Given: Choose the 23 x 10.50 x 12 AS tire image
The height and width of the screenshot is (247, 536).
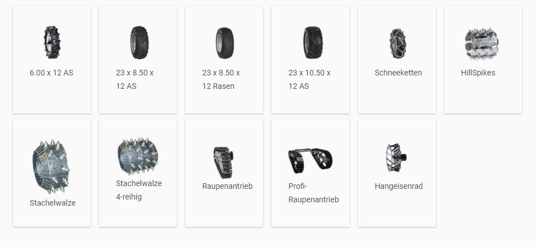Looking at the screenshot, I should coord(313,42).
